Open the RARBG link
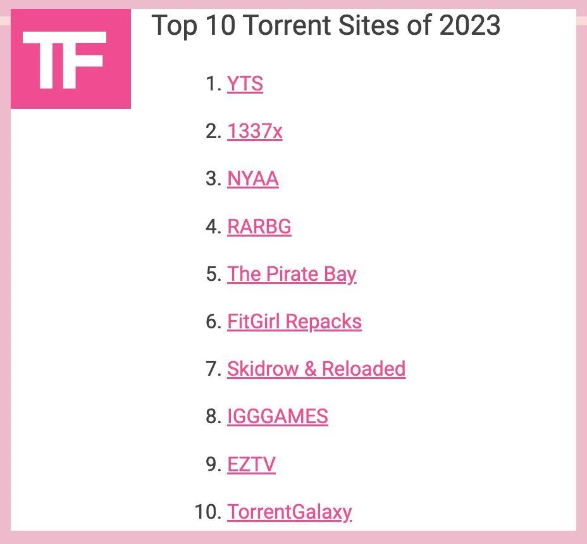The height and width of the screenshot is (544, 587). click(x=259, y=226)
